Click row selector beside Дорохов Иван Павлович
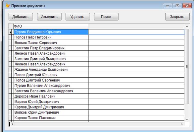 click(x=10, y=96)
